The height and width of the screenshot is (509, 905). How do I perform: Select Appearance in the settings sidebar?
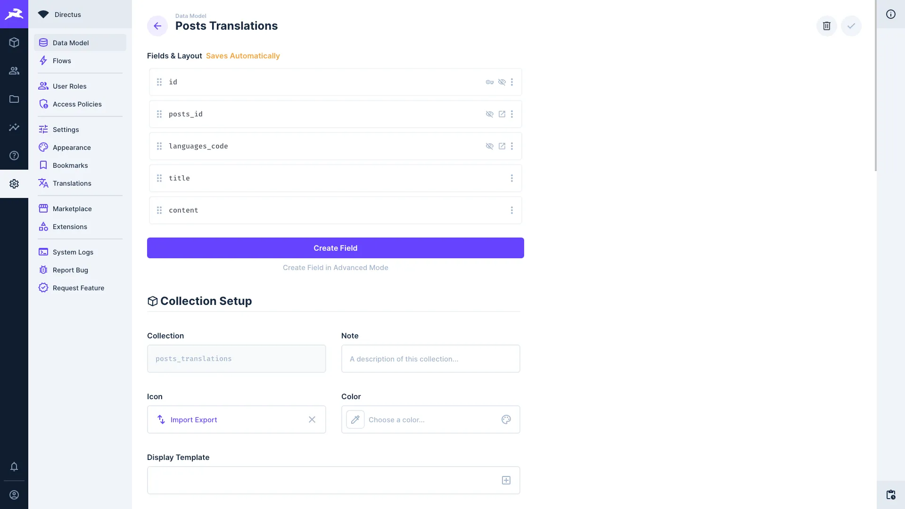(72, 147)
